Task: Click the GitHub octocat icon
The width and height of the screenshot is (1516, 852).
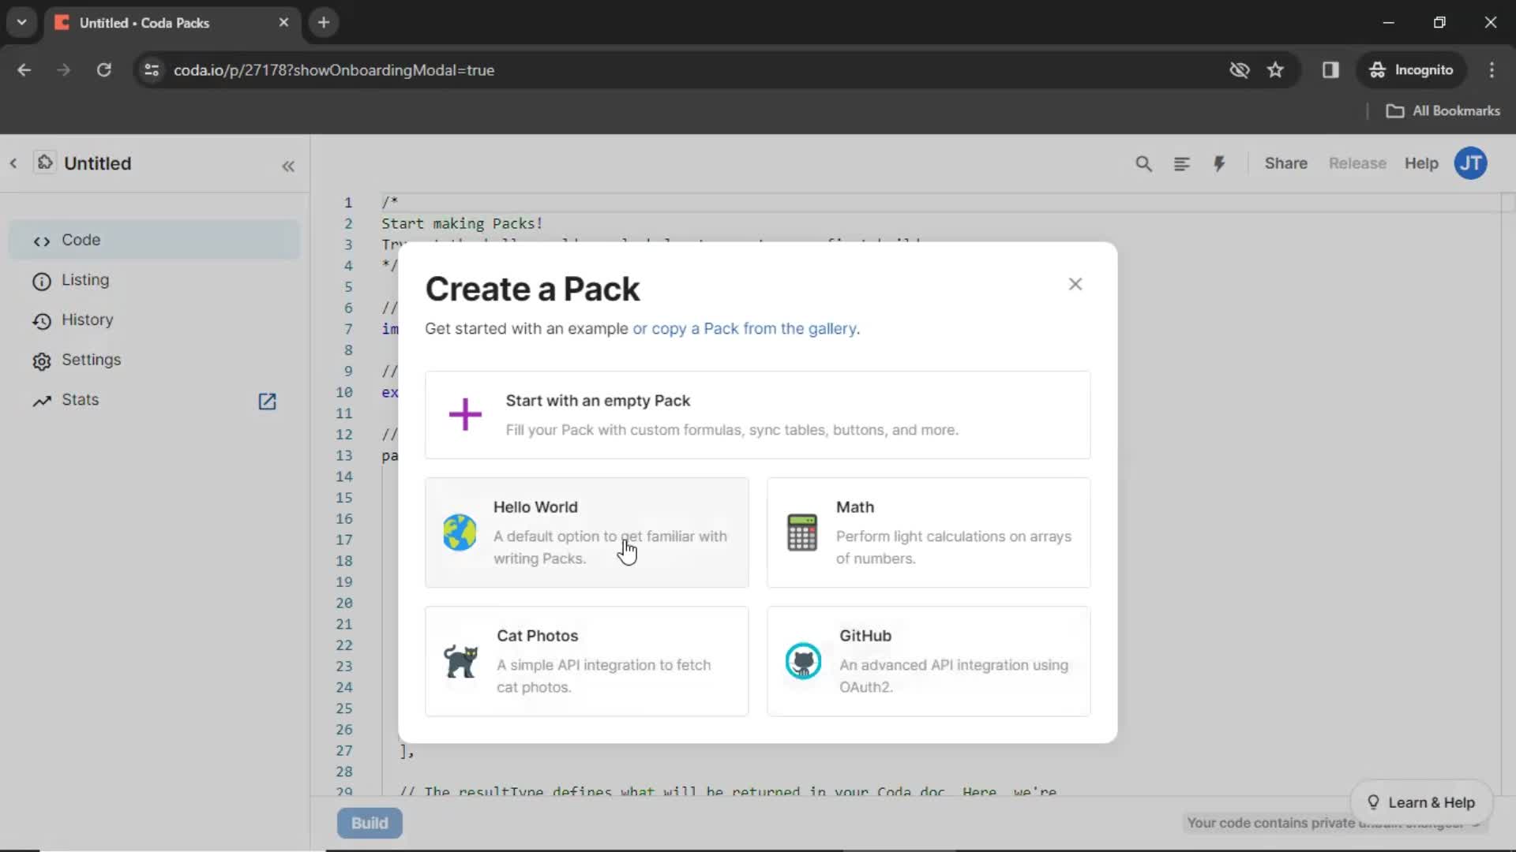Action: [803, 661]
